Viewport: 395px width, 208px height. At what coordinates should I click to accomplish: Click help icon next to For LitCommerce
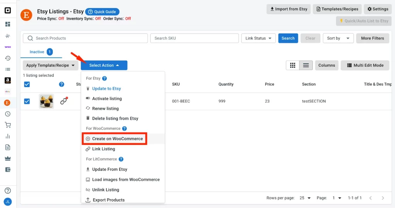[x=121, y=159]
